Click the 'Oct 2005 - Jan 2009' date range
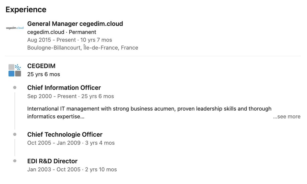Screen dimensions: 307x184 click(x=54, y=143)
